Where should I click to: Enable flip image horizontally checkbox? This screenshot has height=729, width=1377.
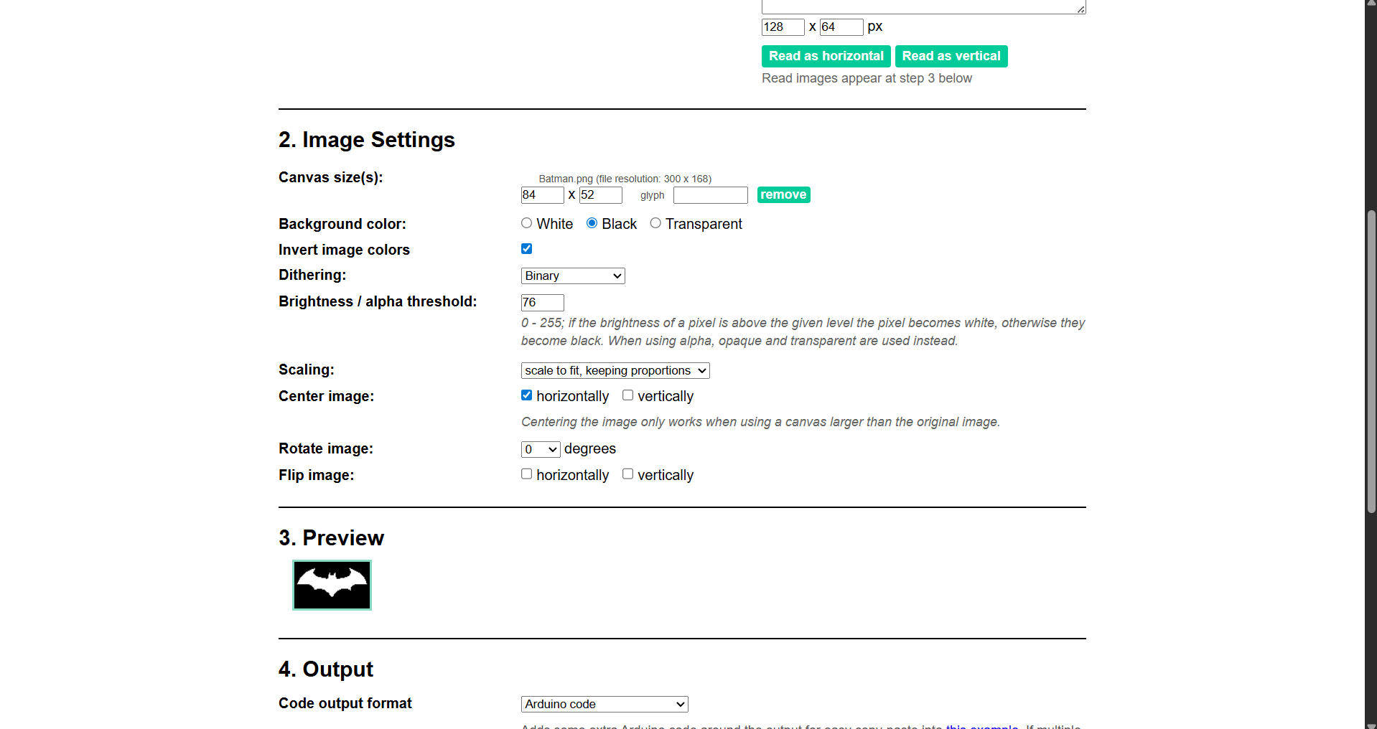(x=527, y=474)
